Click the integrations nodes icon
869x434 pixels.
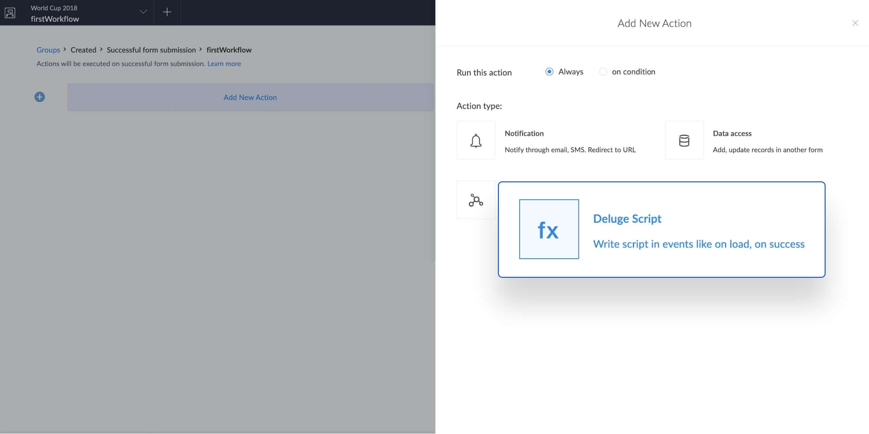click(476, 200)
